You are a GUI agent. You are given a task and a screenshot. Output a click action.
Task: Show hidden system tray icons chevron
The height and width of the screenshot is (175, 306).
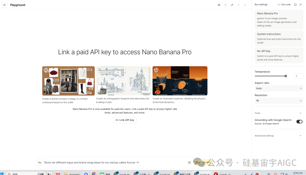coord(245,174)
